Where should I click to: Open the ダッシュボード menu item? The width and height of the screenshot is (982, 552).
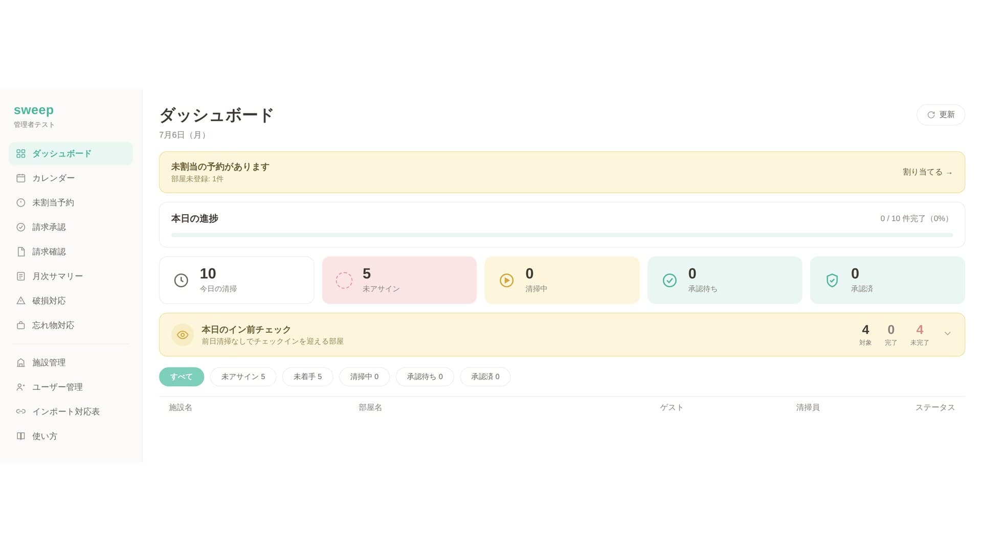coord(71,153)
